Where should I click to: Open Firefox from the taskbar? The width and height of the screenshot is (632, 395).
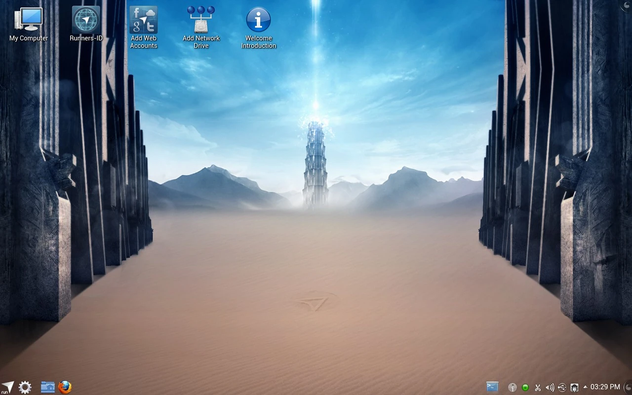tap(65, 387)
